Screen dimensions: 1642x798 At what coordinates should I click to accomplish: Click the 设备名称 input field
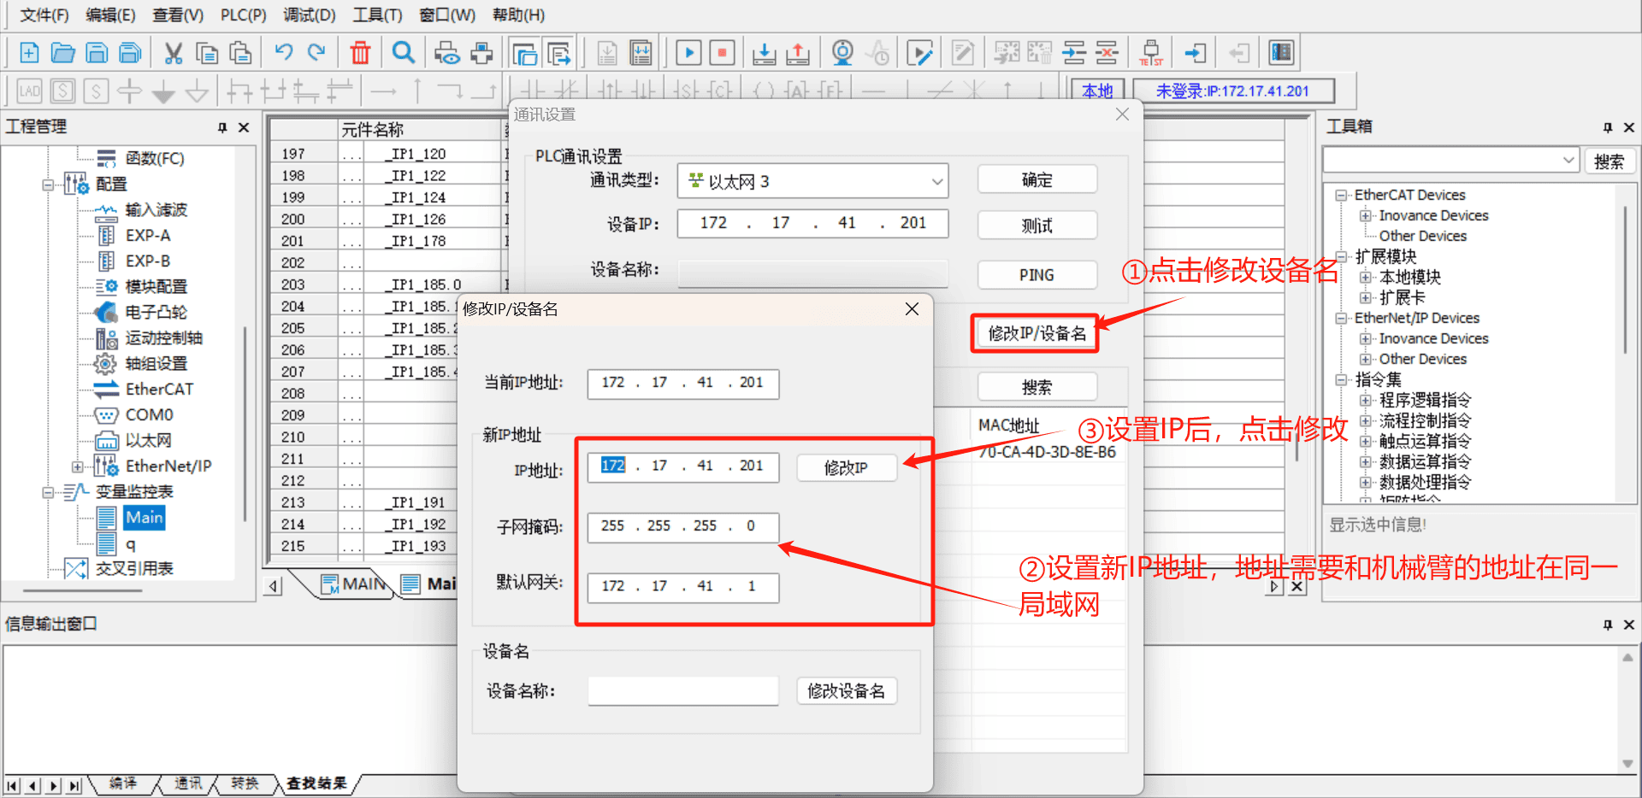point(682,691)
